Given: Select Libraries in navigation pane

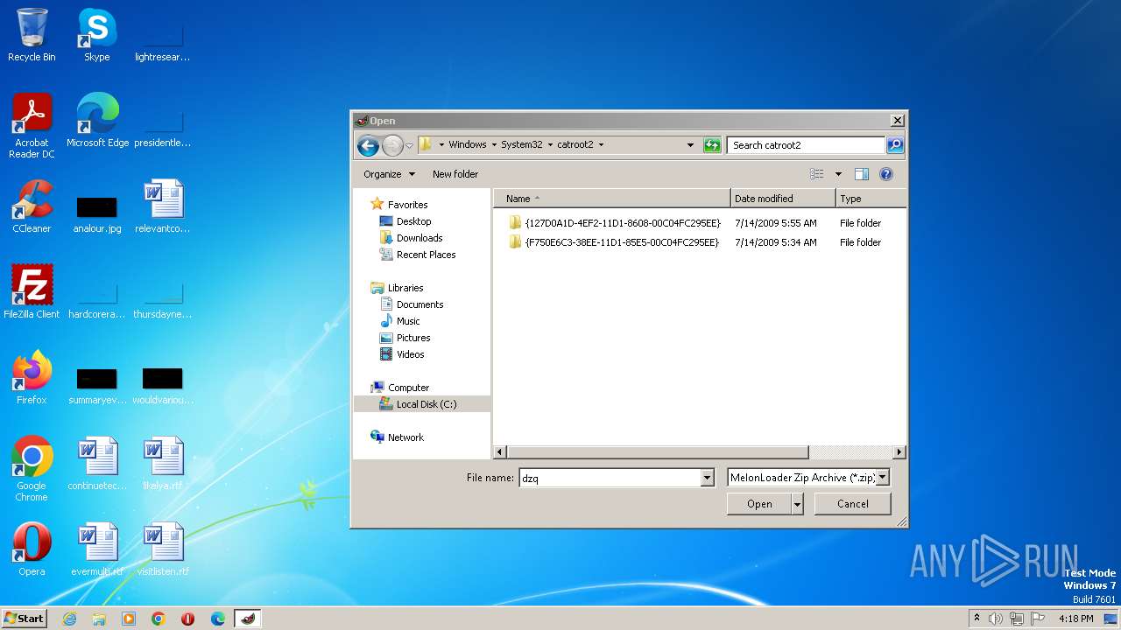Looking at the screenshot, I should click(x=405, y=288).
